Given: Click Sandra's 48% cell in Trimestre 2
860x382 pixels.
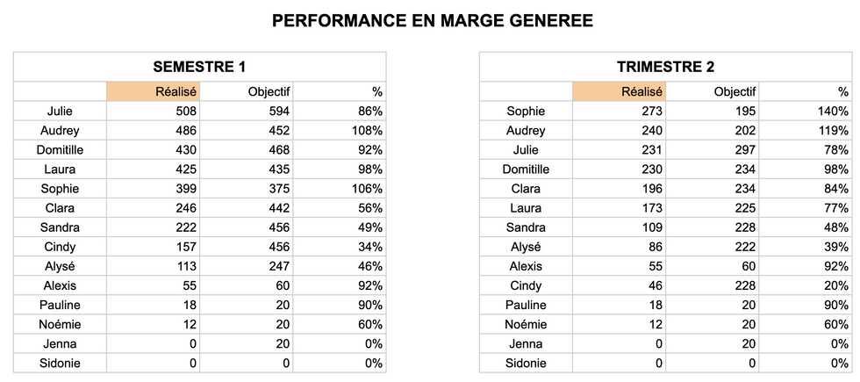Looking at the screenshot, I should [x=806, y=227].
